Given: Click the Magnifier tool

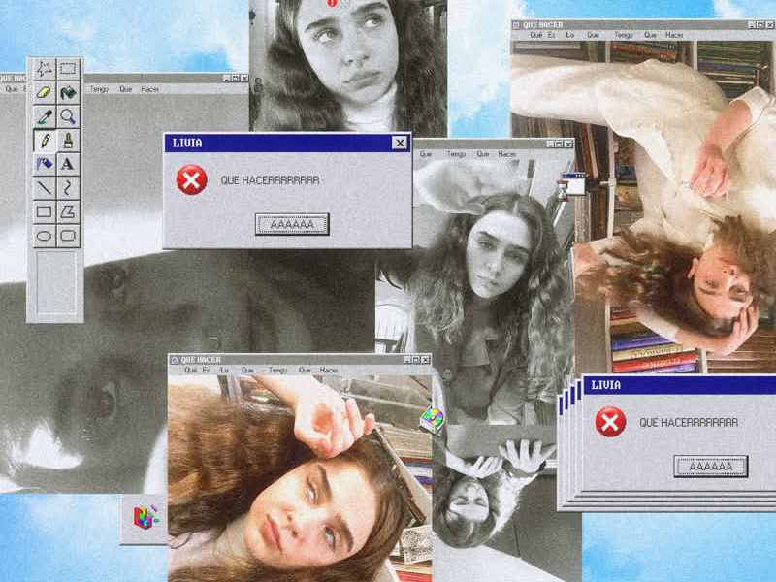Looking at the screenshot, I should [x=68, y=116].
